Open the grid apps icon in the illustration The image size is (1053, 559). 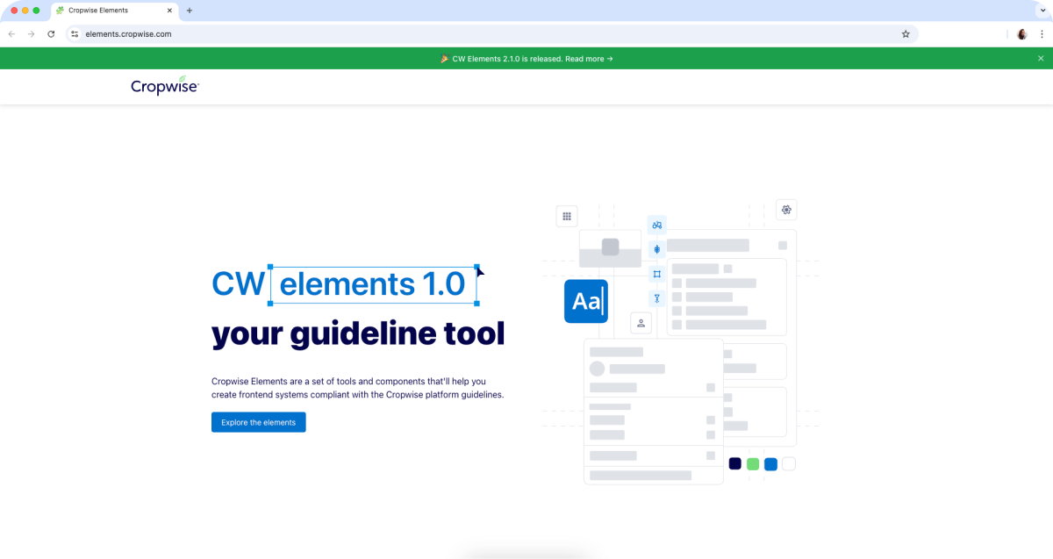[567, 216]
